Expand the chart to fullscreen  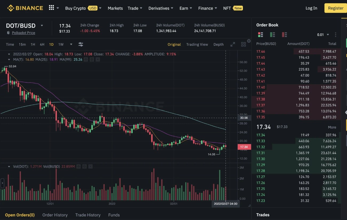(232, 44)
